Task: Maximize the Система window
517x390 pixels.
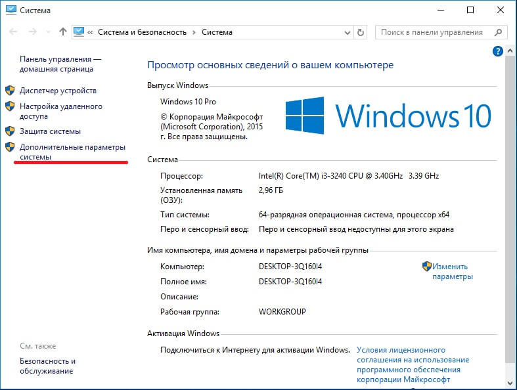Action: pos(470,11)
